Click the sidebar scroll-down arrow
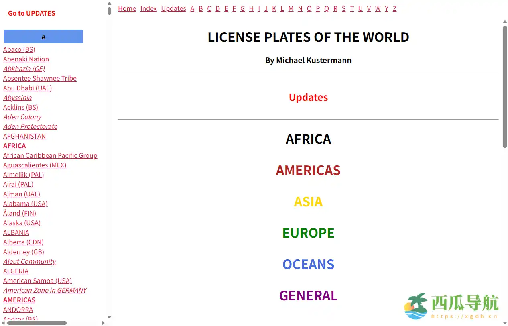The height and width of the screenshot is (326, 508). tap(109, 317)
